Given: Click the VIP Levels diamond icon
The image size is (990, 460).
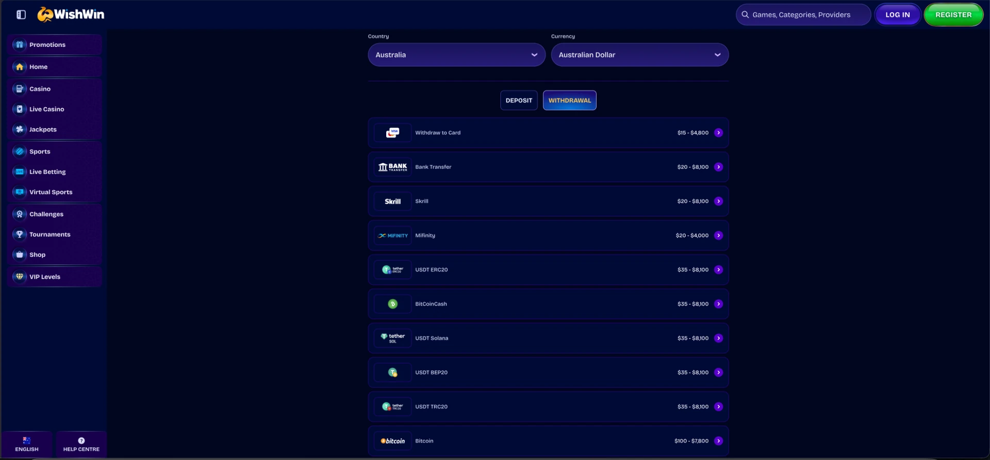Looking at the screenshot, I should pos(20,277).
